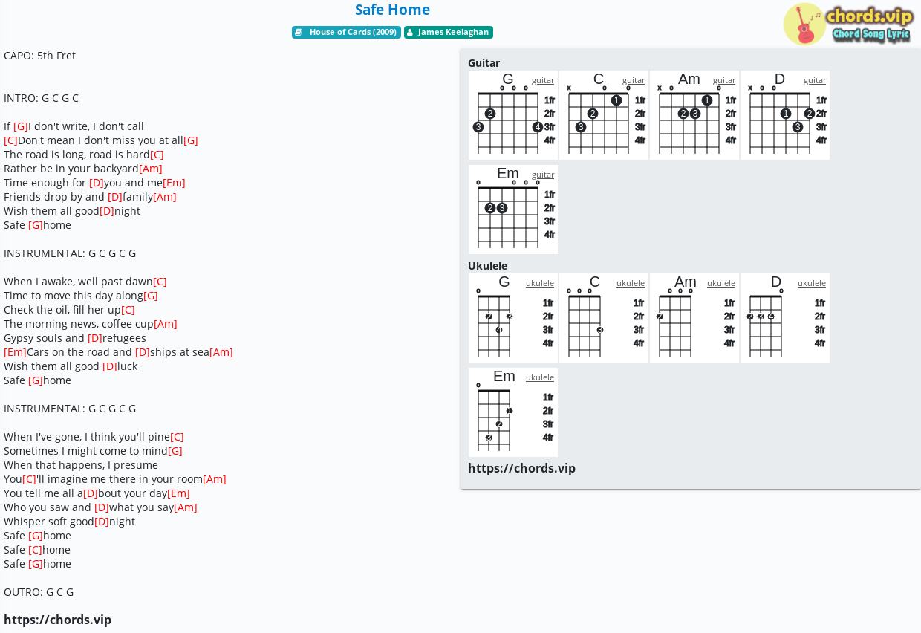921x633 pixels.
Task: Select the ukulele Em chord fretboard diagram
Action: (513, 412)
